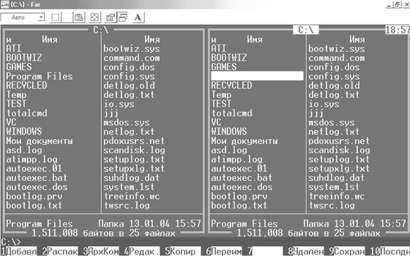Click '5Копир' function key button
This screenshot has width=410, height=256.
pyautogui.click(x=180, y=251)
